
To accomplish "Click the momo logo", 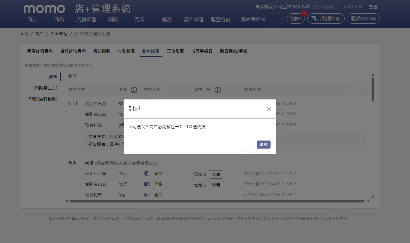I will pyautogui.click(x=44, y=9).
